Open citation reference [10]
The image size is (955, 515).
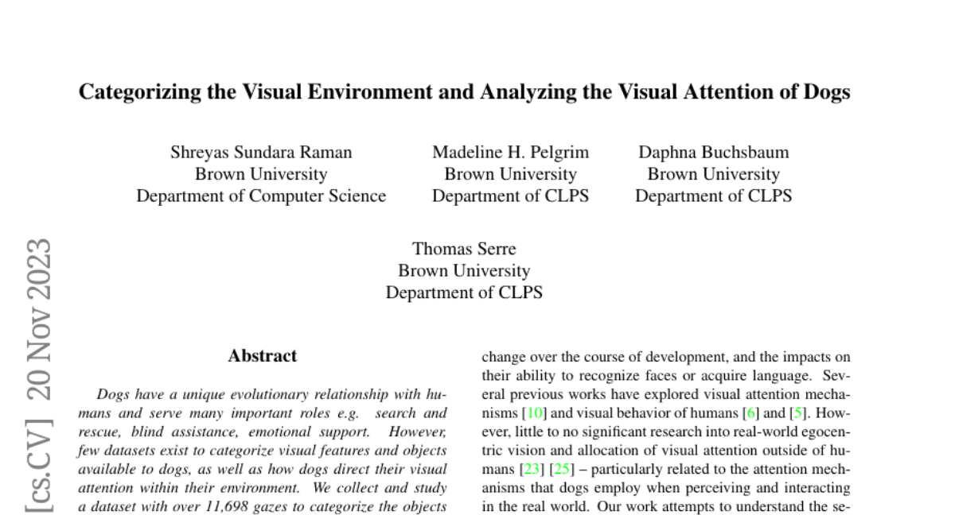coord(532,413)
